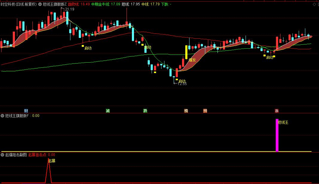The height and width of the screenshot is (184, 319).
Task: Click the 21.19 high price label
Action: [x=70, y=9]
